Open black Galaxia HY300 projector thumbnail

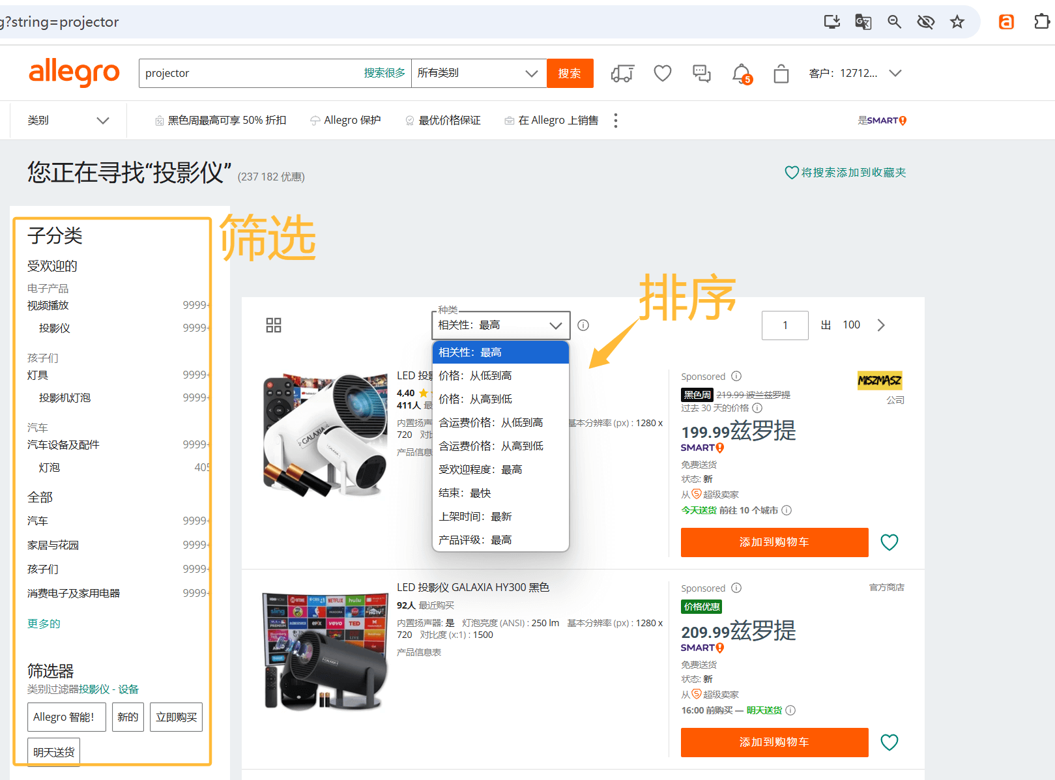pos(325,651)
